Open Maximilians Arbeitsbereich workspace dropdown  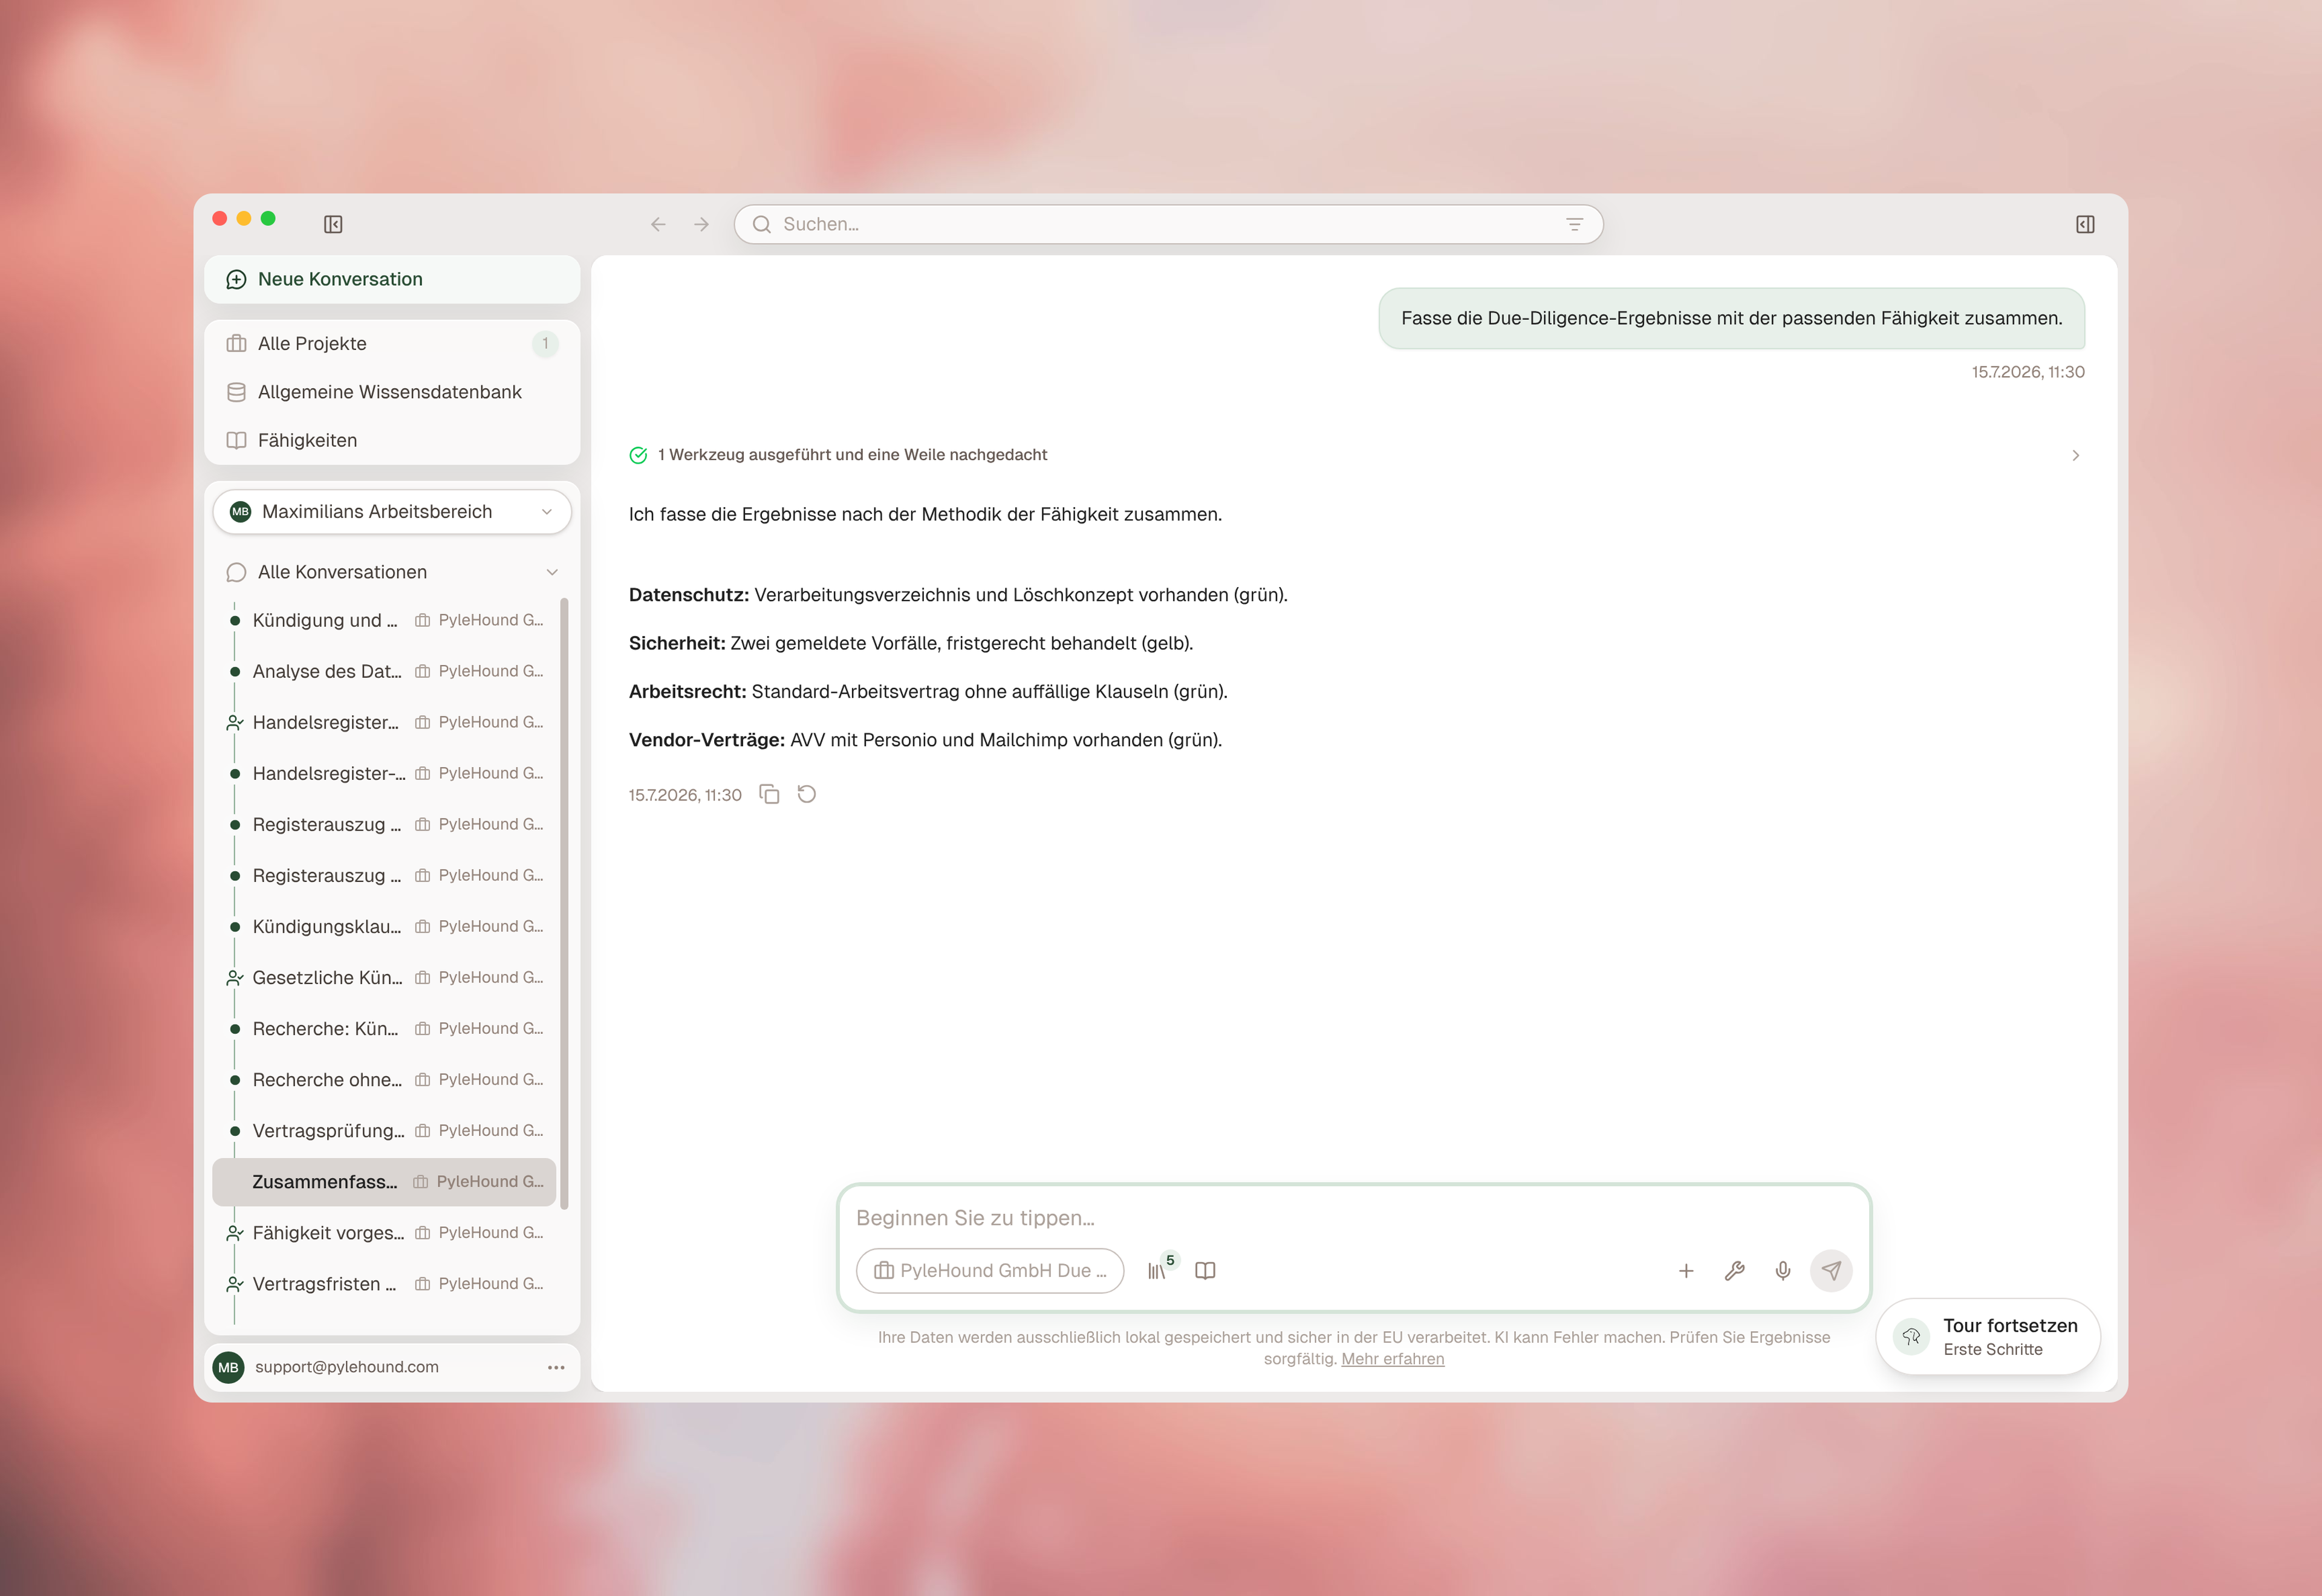[392, 511]
